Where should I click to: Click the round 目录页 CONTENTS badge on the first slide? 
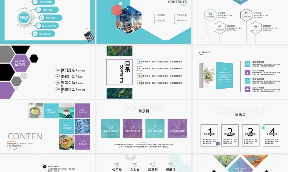pyautogui.click(x=24, y=18)
